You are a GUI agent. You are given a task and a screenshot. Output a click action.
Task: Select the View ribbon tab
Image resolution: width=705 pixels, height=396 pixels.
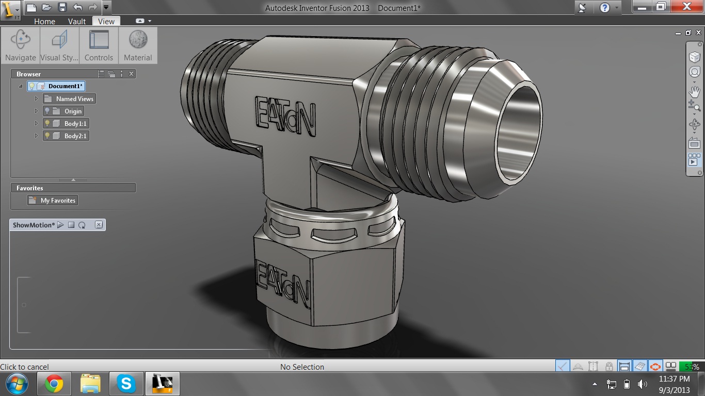[x=106, y=21]
